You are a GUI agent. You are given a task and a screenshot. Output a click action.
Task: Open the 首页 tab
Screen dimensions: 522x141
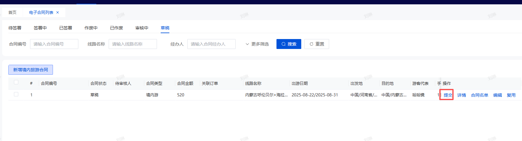pos(12,12)
